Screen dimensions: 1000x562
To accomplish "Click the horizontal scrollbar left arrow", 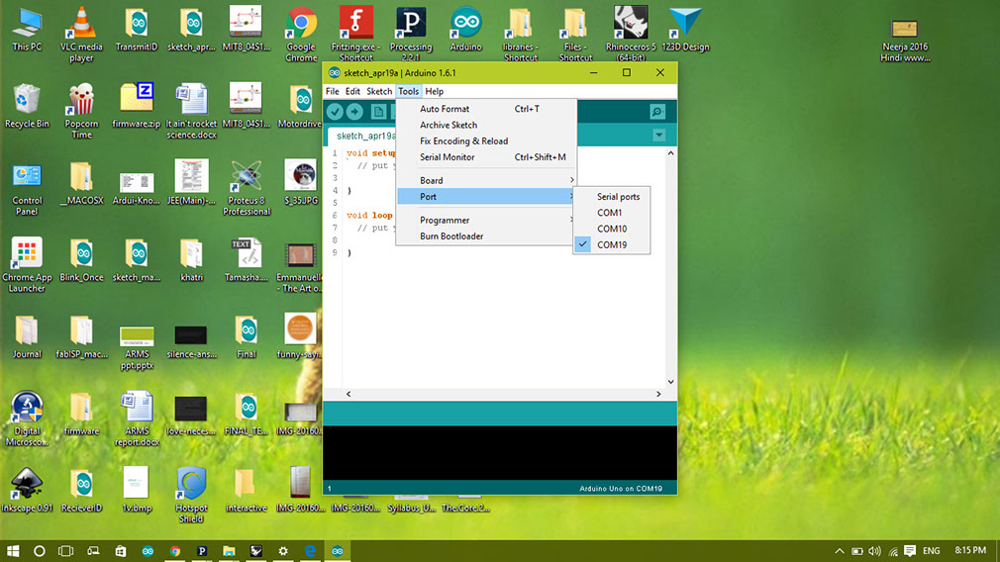I will tap(349, 394).
